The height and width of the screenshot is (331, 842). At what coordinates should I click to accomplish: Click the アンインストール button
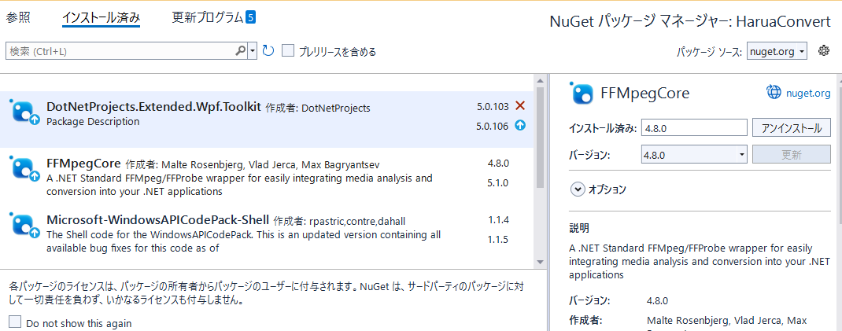(x=792, y=128)
